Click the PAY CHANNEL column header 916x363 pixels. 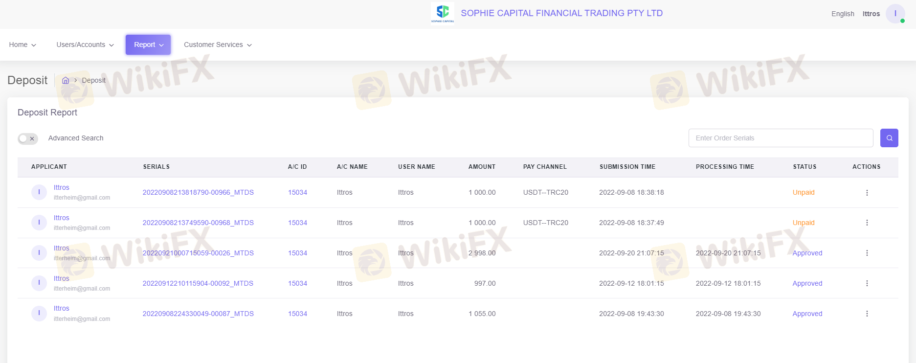(545, 167)
